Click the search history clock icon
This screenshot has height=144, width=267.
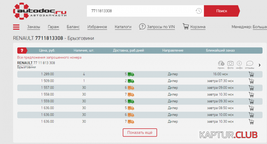pyautogui.click(x=198, y=11)
